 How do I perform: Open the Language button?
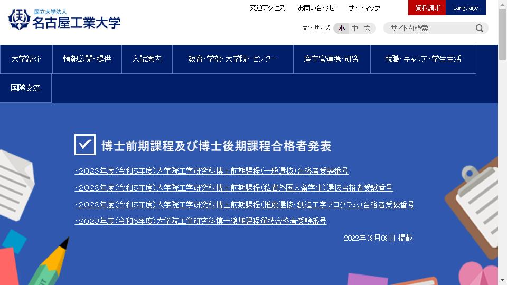coord(466,8)
